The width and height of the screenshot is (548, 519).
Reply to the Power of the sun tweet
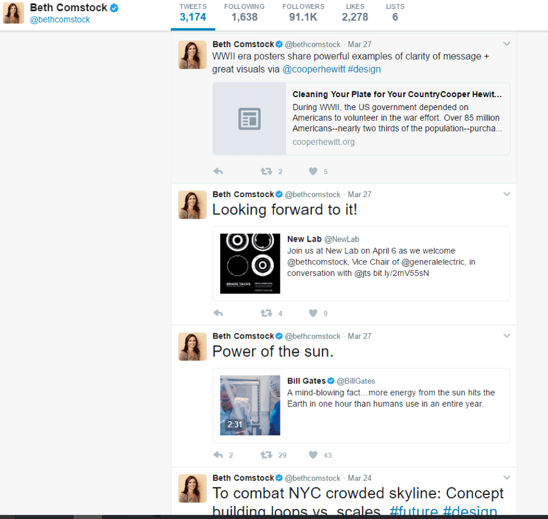tap(218, 455)
